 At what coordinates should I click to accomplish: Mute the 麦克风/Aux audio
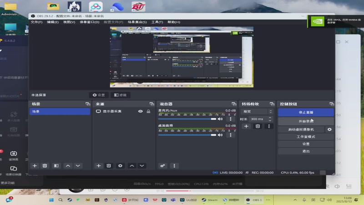click(220, 119)
